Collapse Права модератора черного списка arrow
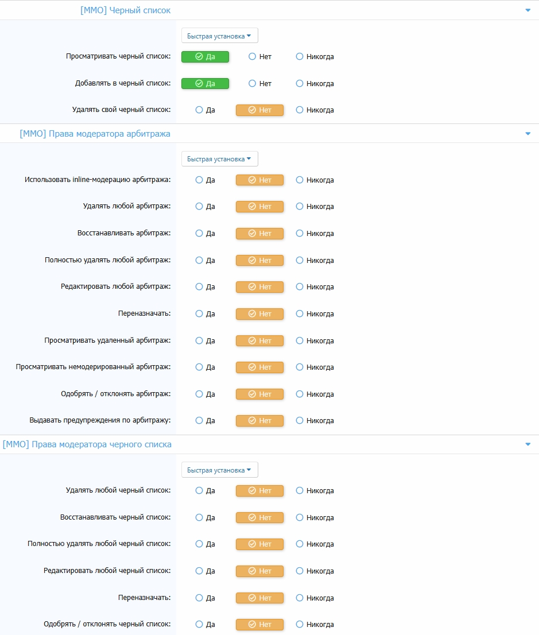Viewport: 539px width, 635px height. point(528,444)
